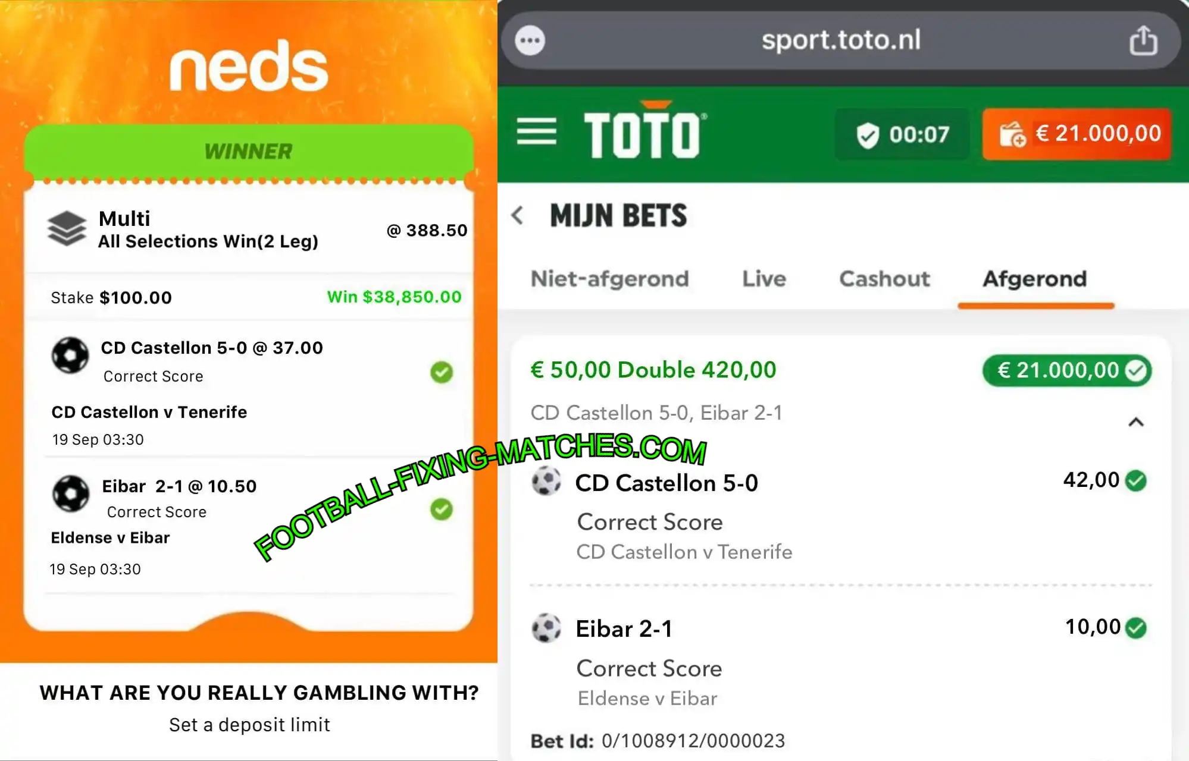Switch to the Cashout tab

[x=884, y=279]
